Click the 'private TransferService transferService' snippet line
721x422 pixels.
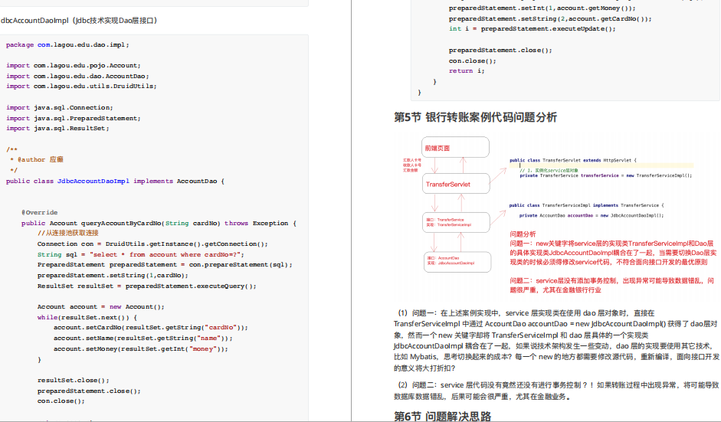pyautogui.click(x=605, y=175)
